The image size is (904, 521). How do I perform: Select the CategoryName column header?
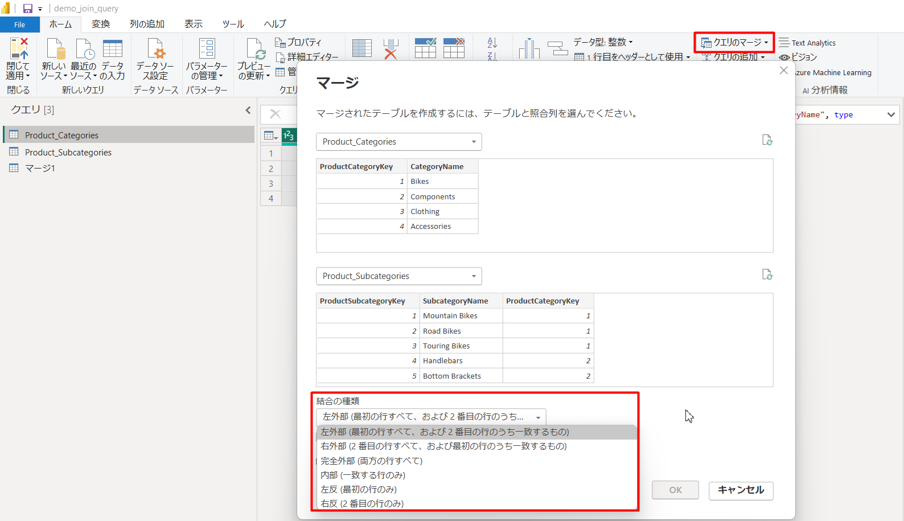click(x=437, y=167)
